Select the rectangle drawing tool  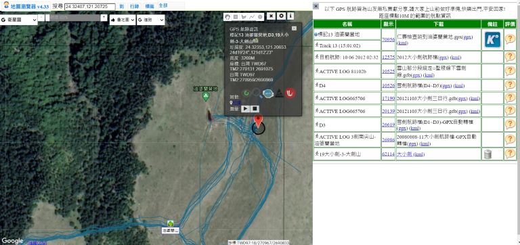coord(236,16)
